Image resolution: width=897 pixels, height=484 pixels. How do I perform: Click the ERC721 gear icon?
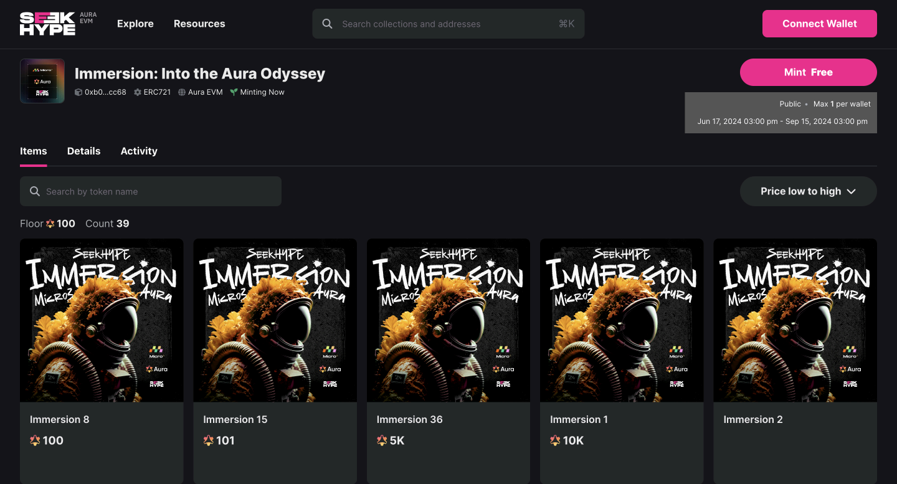pyautogui.click(x=138, y=92)
